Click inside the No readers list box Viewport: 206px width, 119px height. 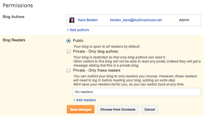pyautogui.click(x=137, y=92)
